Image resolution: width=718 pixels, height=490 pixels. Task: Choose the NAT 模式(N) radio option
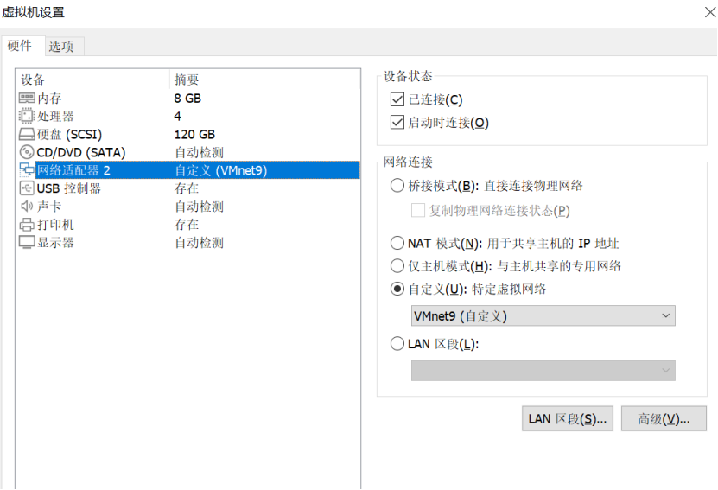[x=397, y=244]
